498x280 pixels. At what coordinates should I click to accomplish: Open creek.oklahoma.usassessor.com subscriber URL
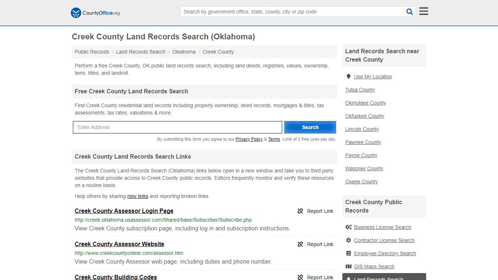click(163, 220)
